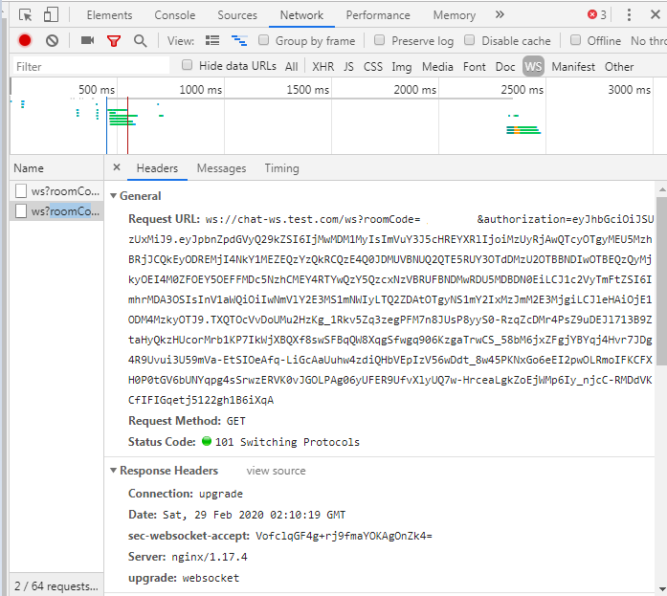This screenshot has width=667, height=596.
Task: Filter requests by CSS
Action: [x=372, y=67]
